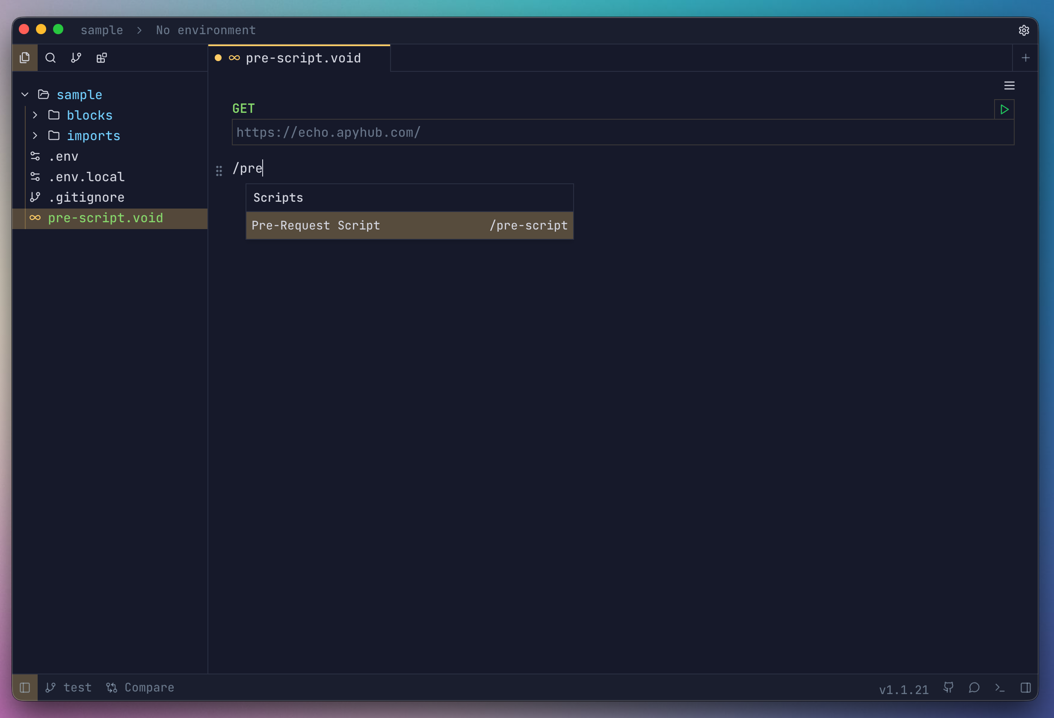Open the search panel icon
The height and width of the screenshot is (718, 1054).
50,58
